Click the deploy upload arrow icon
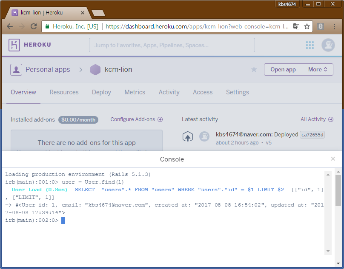The image size is (344, 269). pos(188,136)
